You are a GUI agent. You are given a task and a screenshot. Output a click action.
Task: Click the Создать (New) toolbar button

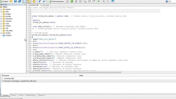[x=4, y=1]
